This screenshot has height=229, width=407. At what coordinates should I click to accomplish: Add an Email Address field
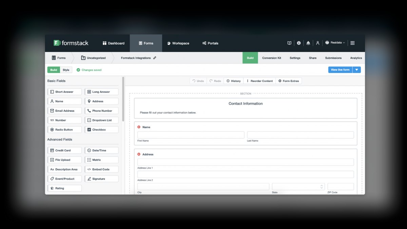(64, 111)
